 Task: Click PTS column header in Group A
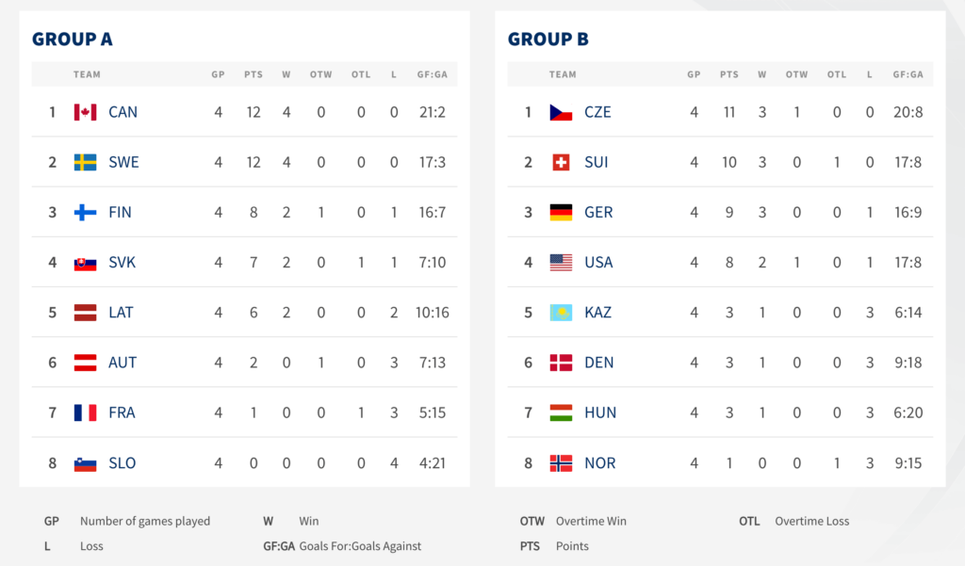pyautogui.click(x=253, y=74)
